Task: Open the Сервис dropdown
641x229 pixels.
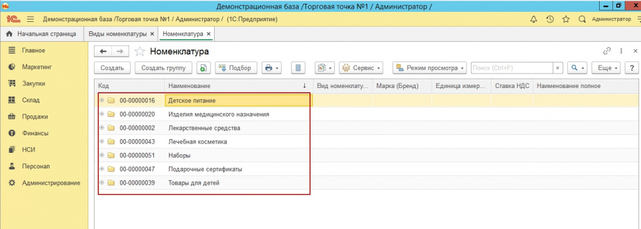Action: (x=361, y=68)
